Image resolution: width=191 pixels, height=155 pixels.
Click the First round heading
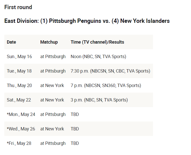[18, 7]
